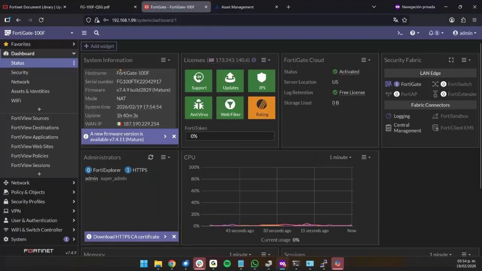
Task: Click the Updates license tile
Action: [x=230, y=81]
